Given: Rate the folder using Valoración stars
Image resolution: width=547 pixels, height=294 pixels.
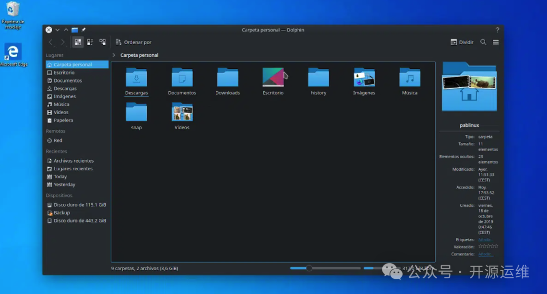Looking at the screenshot, I should click(x=488, y=246).
